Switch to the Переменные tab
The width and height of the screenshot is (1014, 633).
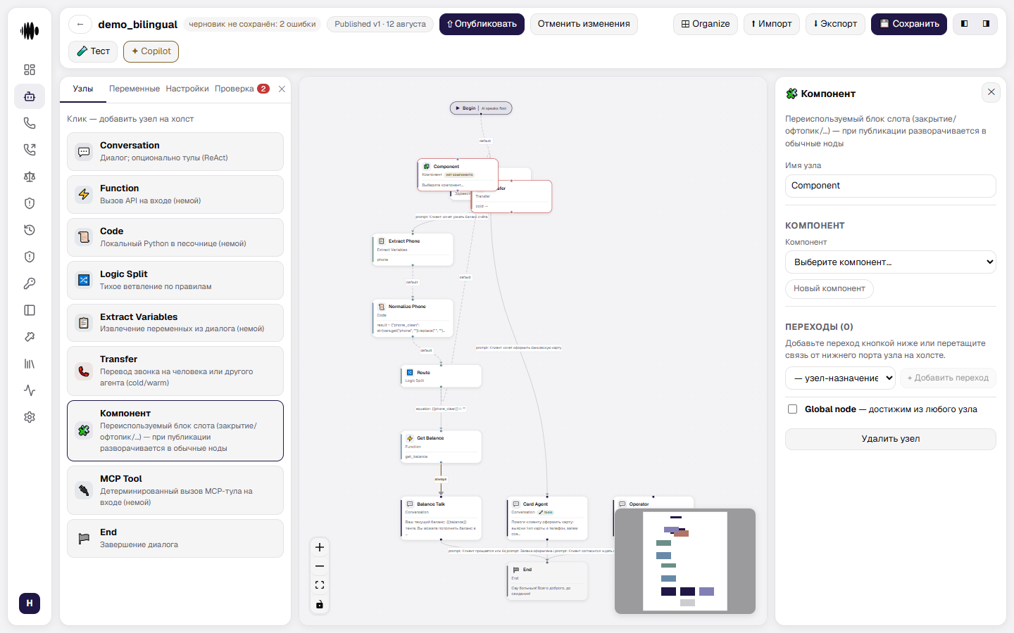(134, 89)
